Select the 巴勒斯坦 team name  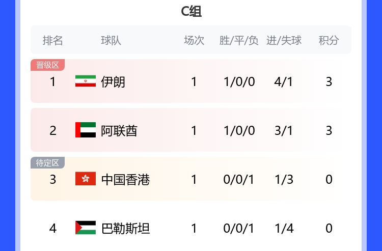click(125, 228)
